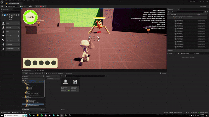Select the Recently Placed category icon in Place Actors
Image resolution: width=209 pixels, height=117 pixels.
[3, 15]
